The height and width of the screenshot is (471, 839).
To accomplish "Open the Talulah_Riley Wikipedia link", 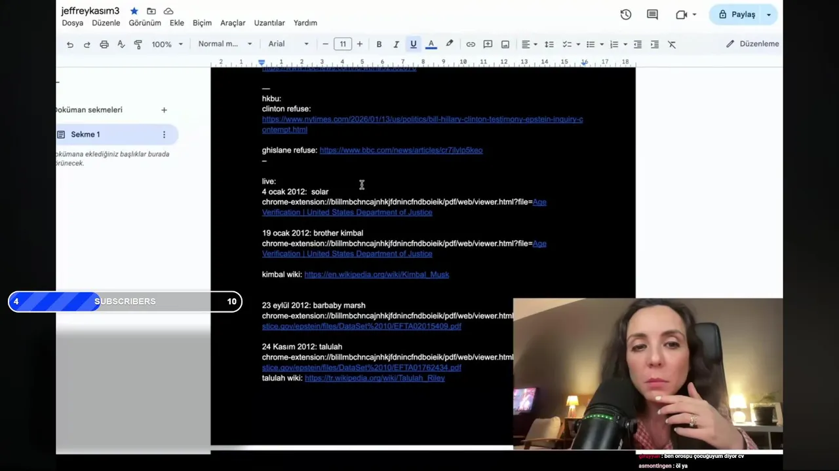I will [x=375, y=378].
